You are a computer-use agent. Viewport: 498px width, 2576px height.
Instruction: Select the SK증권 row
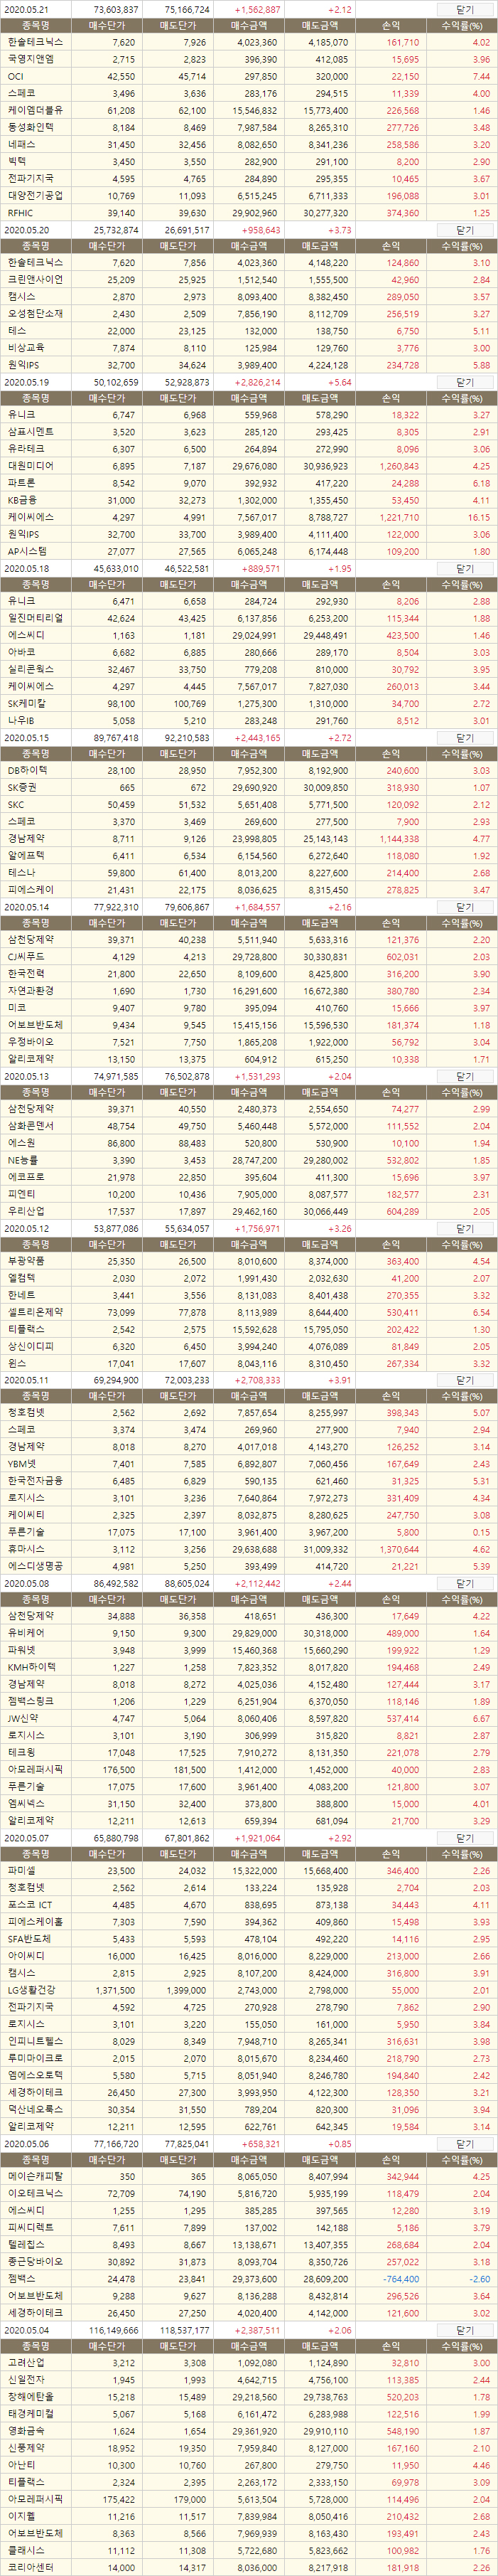coord(249,787)
